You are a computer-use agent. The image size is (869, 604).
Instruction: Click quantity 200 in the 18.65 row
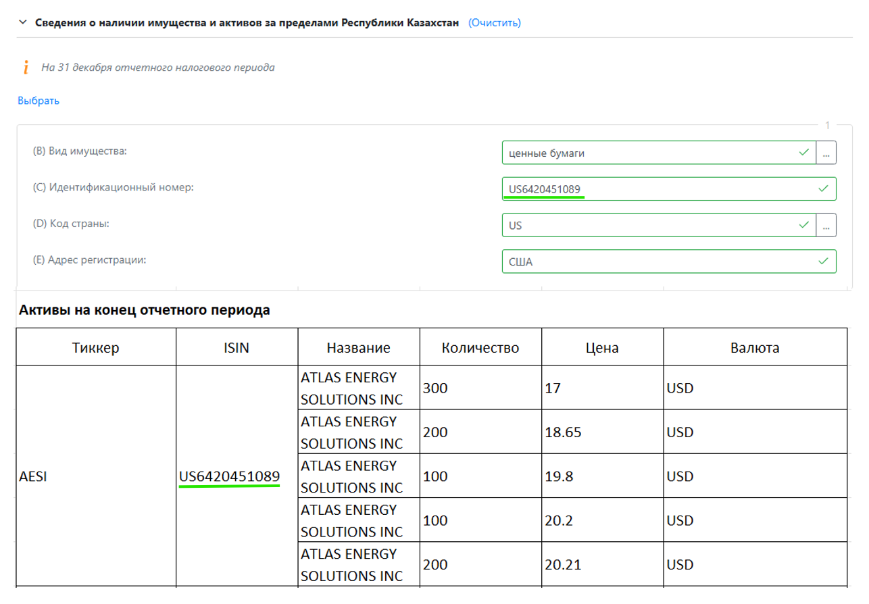pos(480,432)
